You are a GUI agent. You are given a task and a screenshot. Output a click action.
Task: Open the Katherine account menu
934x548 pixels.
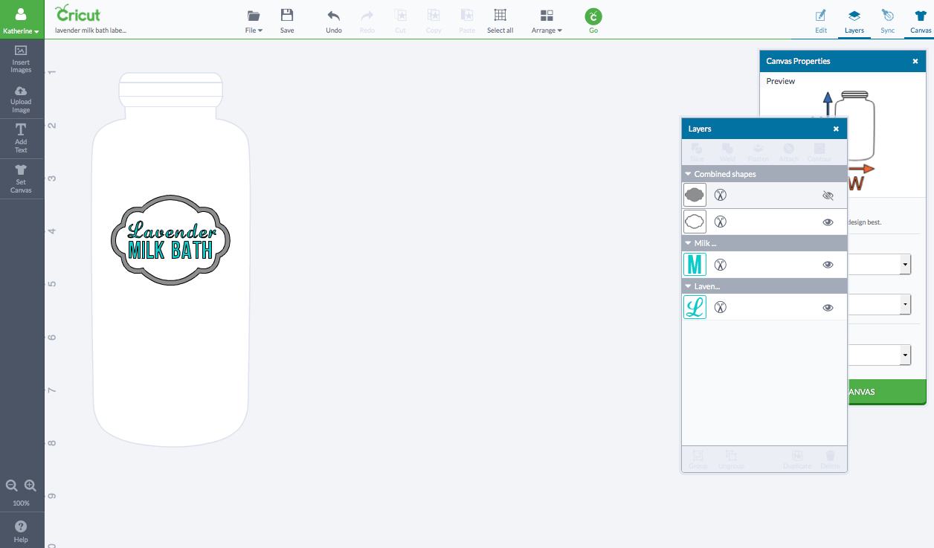click(x=21, y=21)
